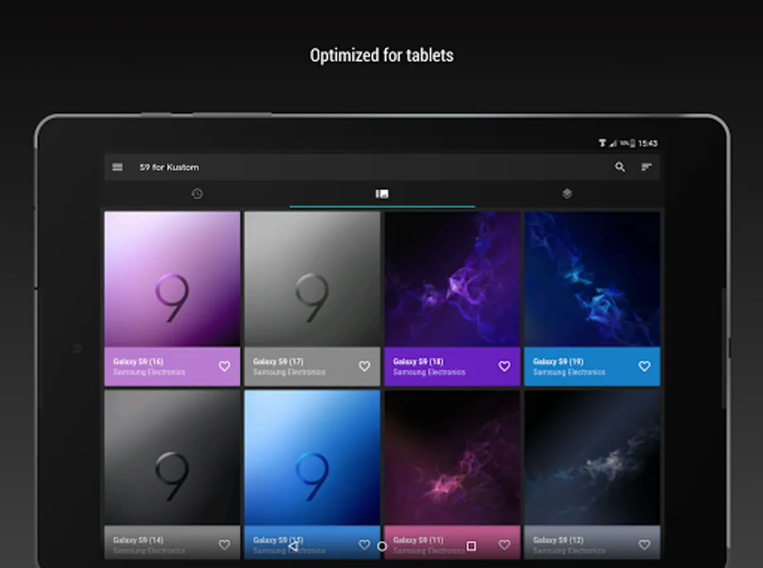Click the 15:43 clock in status bar
This screenshot has height=568, width=763.
pos(648,143)
